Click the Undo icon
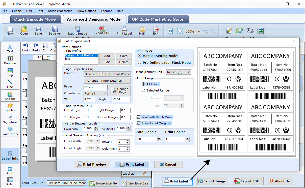Image resolution: width=305 pixels, height=188 pixels. [26, 47]
